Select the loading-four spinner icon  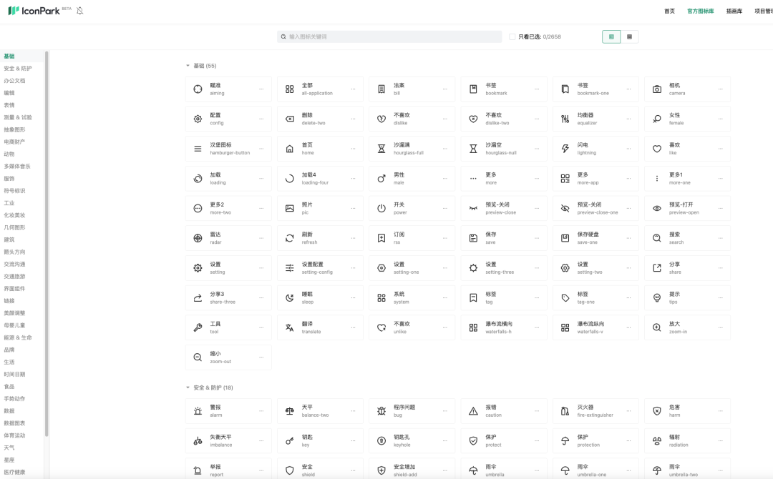289,179
